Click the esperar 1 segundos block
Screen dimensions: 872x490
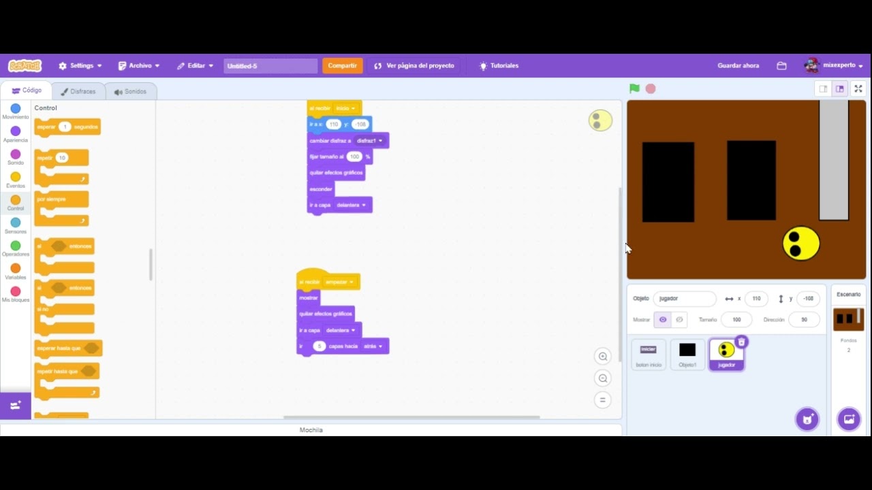(67, 127)
